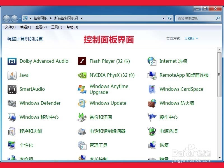Click the scrollbar down arrow
Viewport: 224px width, 168px height.
coord(220,158)
